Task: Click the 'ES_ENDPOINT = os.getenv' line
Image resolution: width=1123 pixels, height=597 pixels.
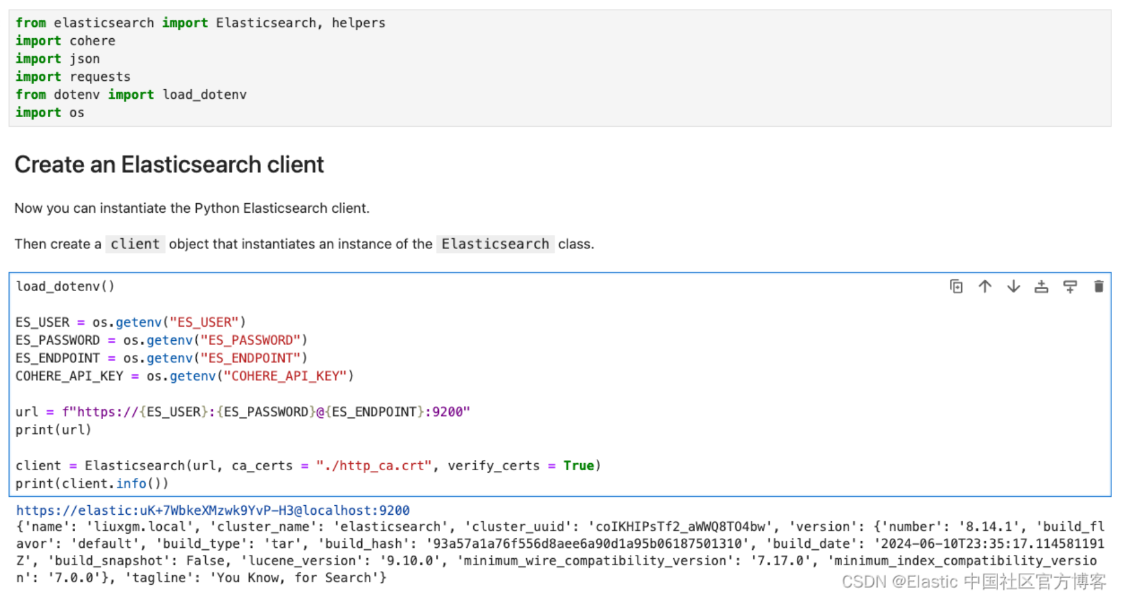Action: pos(161,358)
